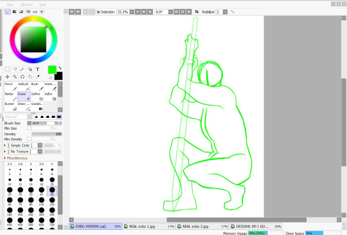Rotate the canvas clockwise
The height and width of the screenshot is (235, 347).
(182, 12)
